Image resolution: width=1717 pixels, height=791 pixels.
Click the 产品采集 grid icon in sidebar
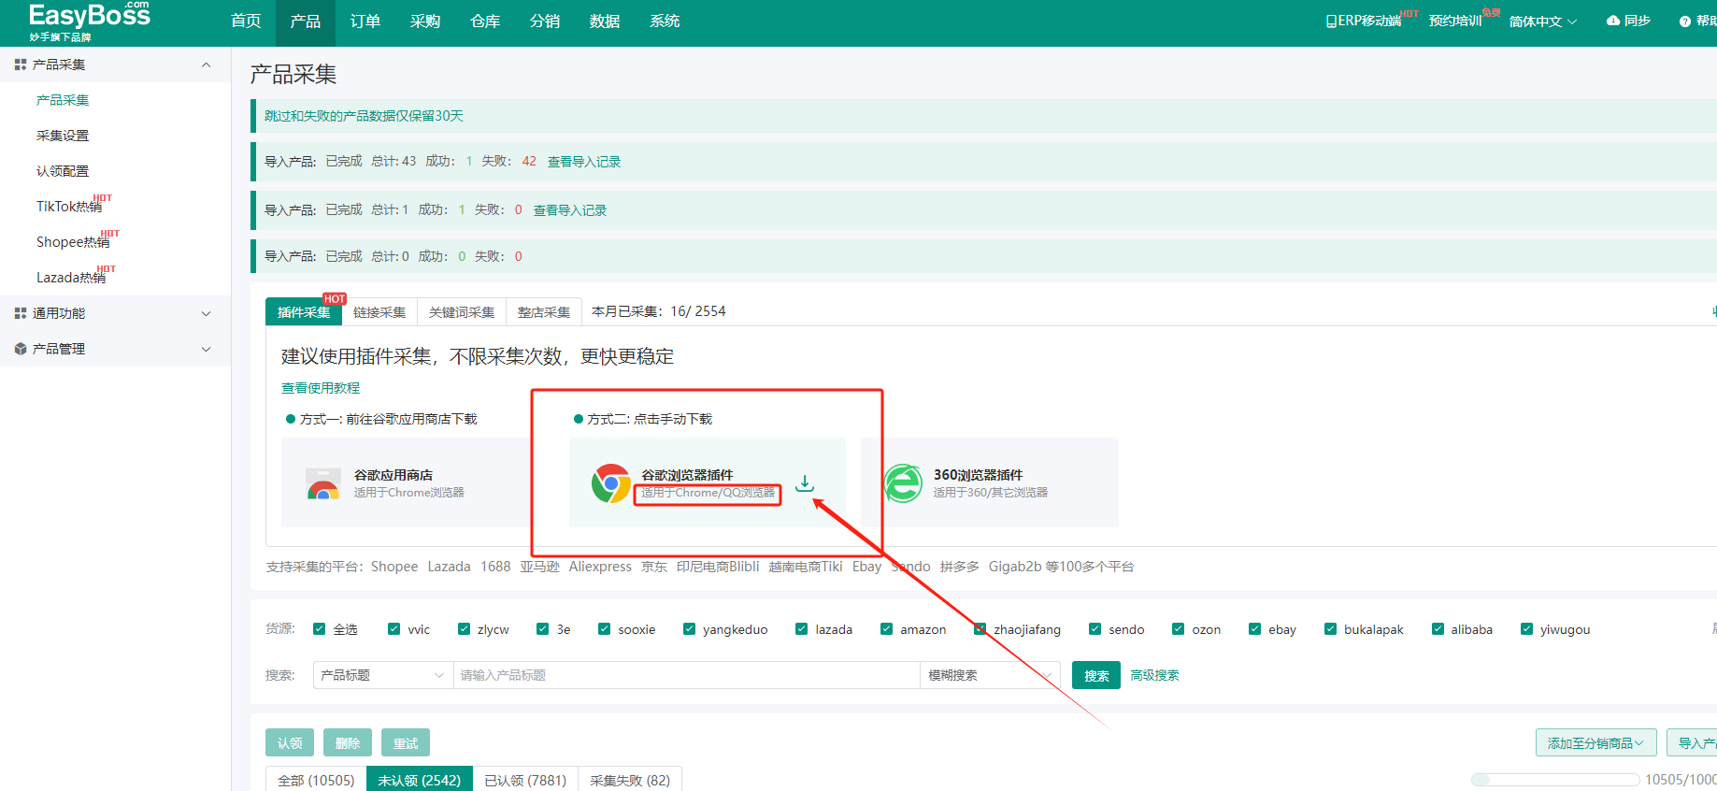pyautogui.click(x=21, y=65)
